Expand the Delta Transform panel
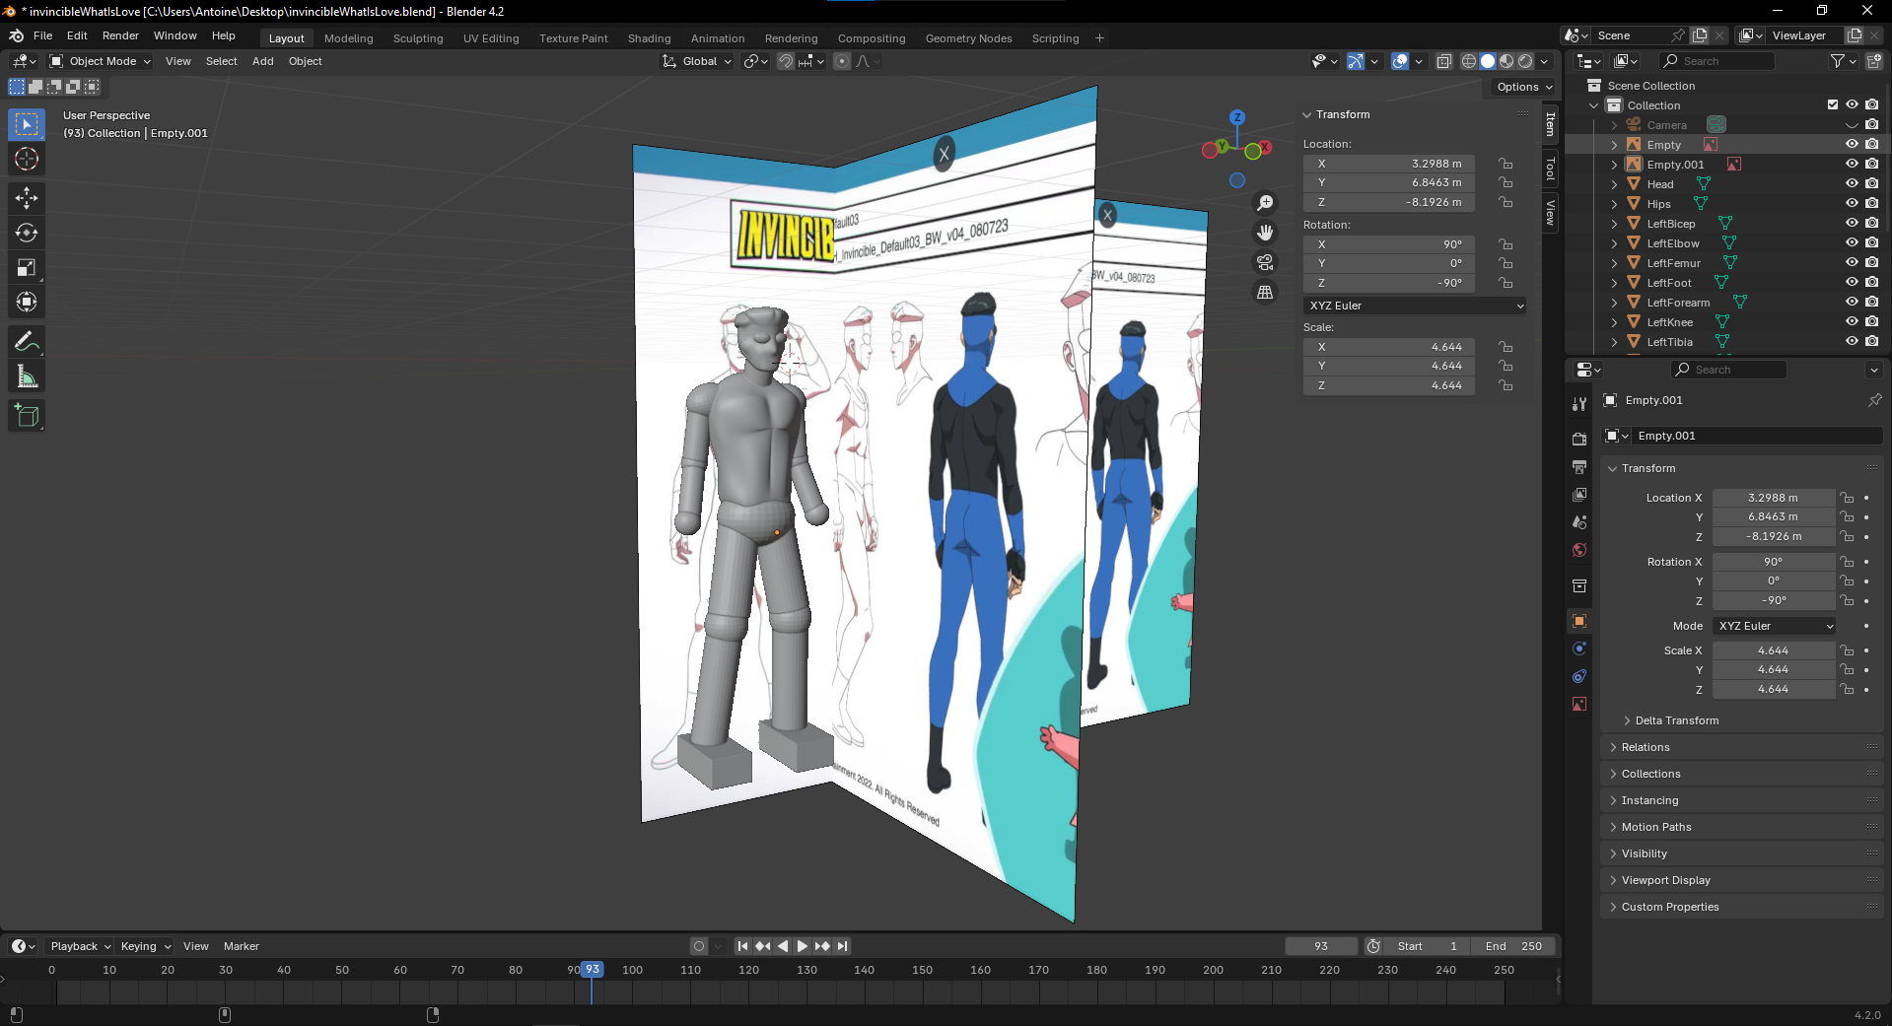This screenshot has height=1026, width=1892. point(1676,720)
